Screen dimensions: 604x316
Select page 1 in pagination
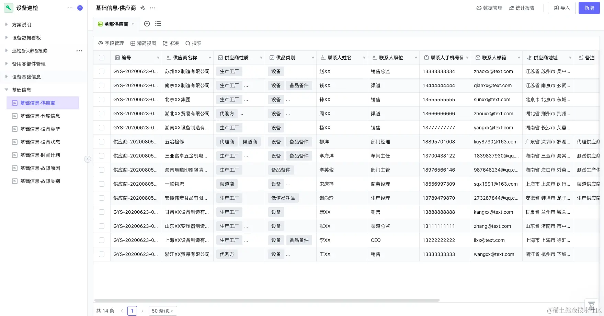click(x=132, y=311)
